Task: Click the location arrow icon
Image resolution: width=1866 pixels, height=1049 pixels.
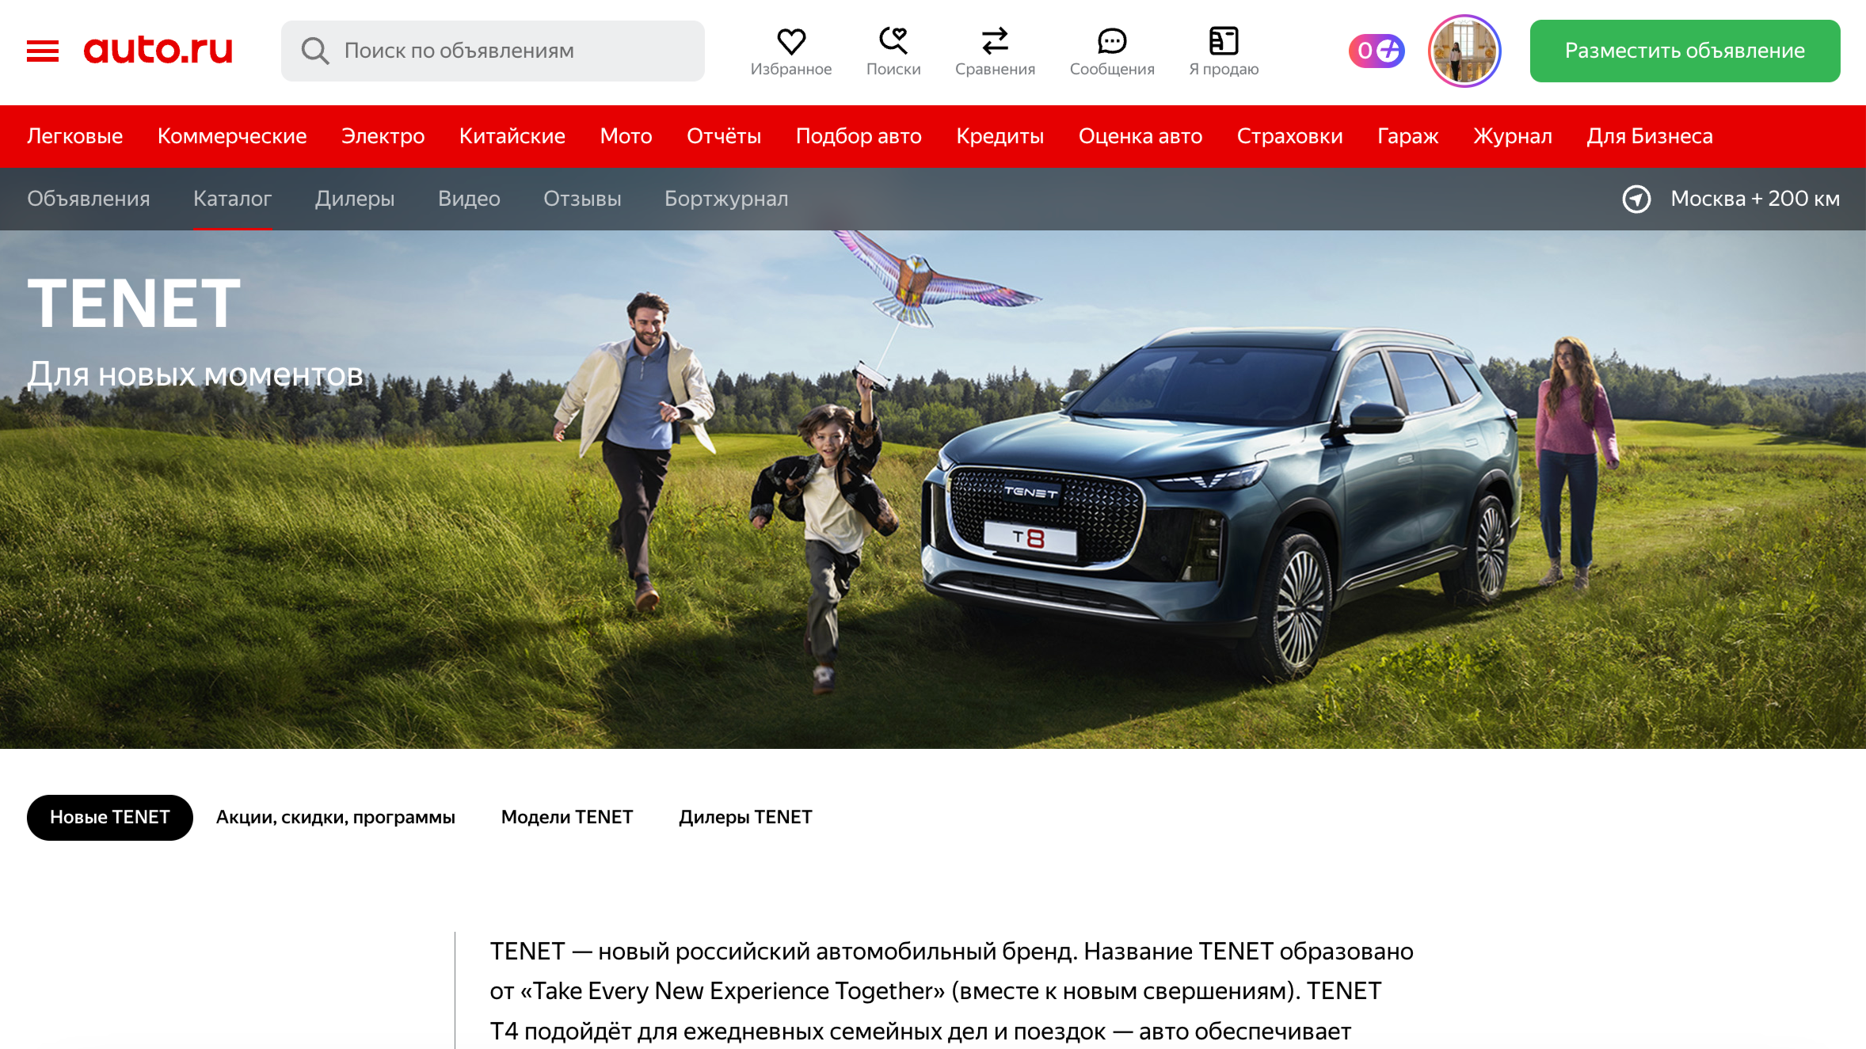Action: pyautogui.click(x=1636, y=199)
